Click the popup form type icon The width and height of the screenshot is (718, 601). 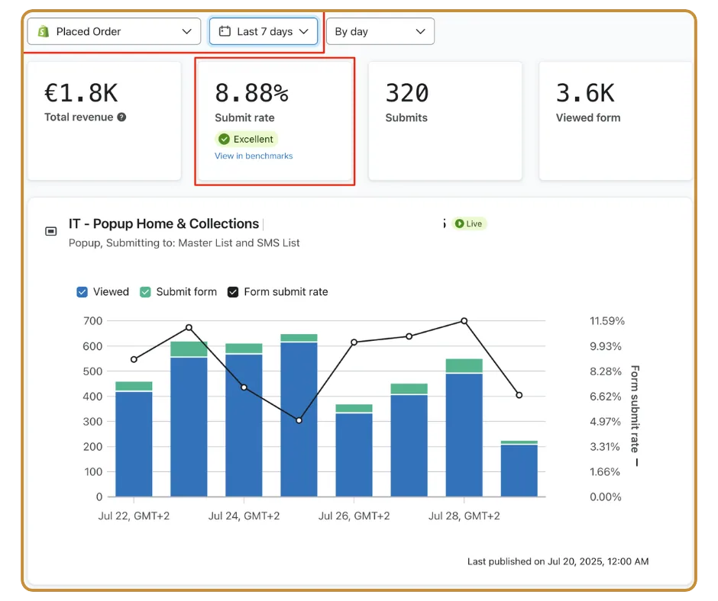pyautogui.click(x=51, y=231)
